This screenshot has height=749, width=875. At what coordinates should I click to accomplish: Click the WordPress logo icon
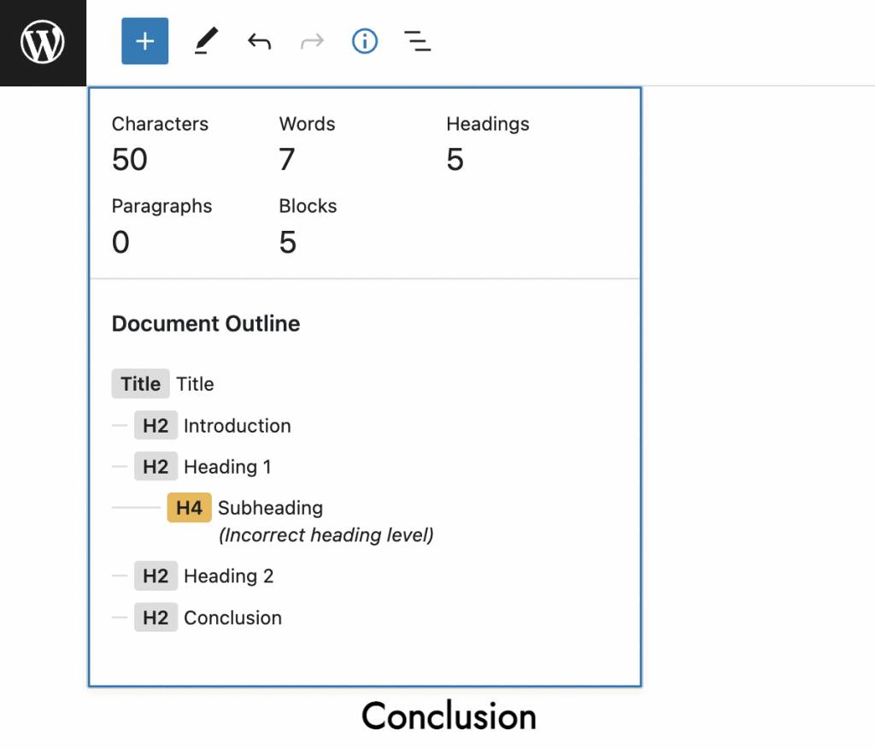(43, 42)
